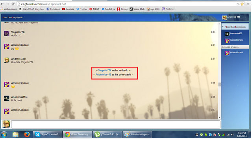Switch to the AnonimusVegetta Paint window
252x142 pixels.
click(137, 135)
